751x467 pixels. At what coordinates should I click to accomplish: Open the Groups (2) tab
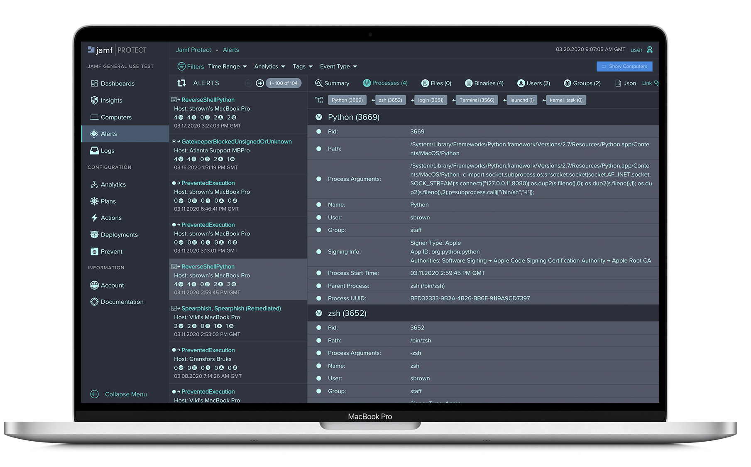point(582,83)
